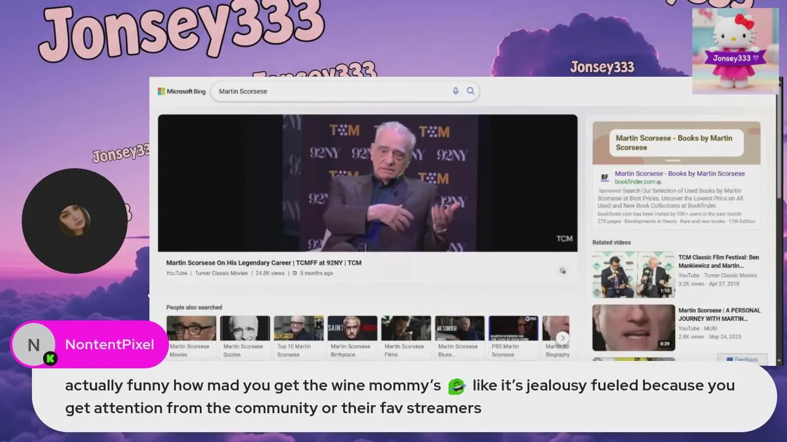Open the video title 'Martin Scorsese On His Legendary Career'
The height and width of the screenshot is (442, 787).
(264, 263)
